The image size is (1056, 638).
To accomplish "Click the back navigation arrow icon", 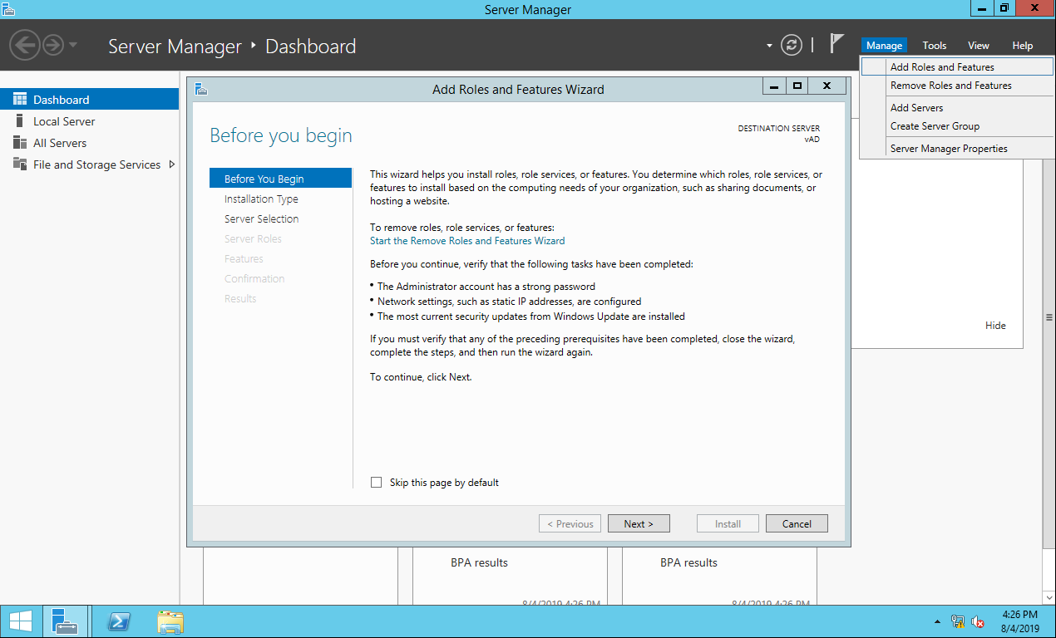I will click(25, 45).
